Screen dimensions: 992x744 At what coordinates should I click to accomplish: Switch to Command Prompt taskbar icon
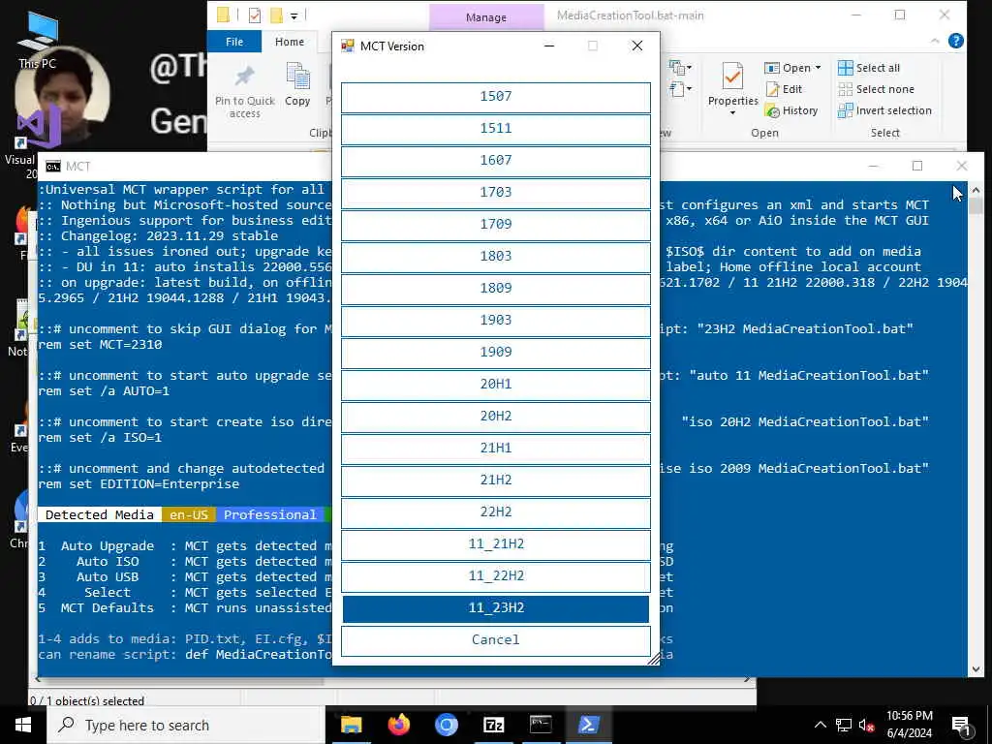[541, 725]
